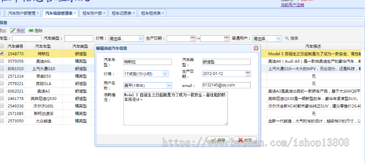
Task: Click the 关闭 button in dialog
Action: (245, 140)
